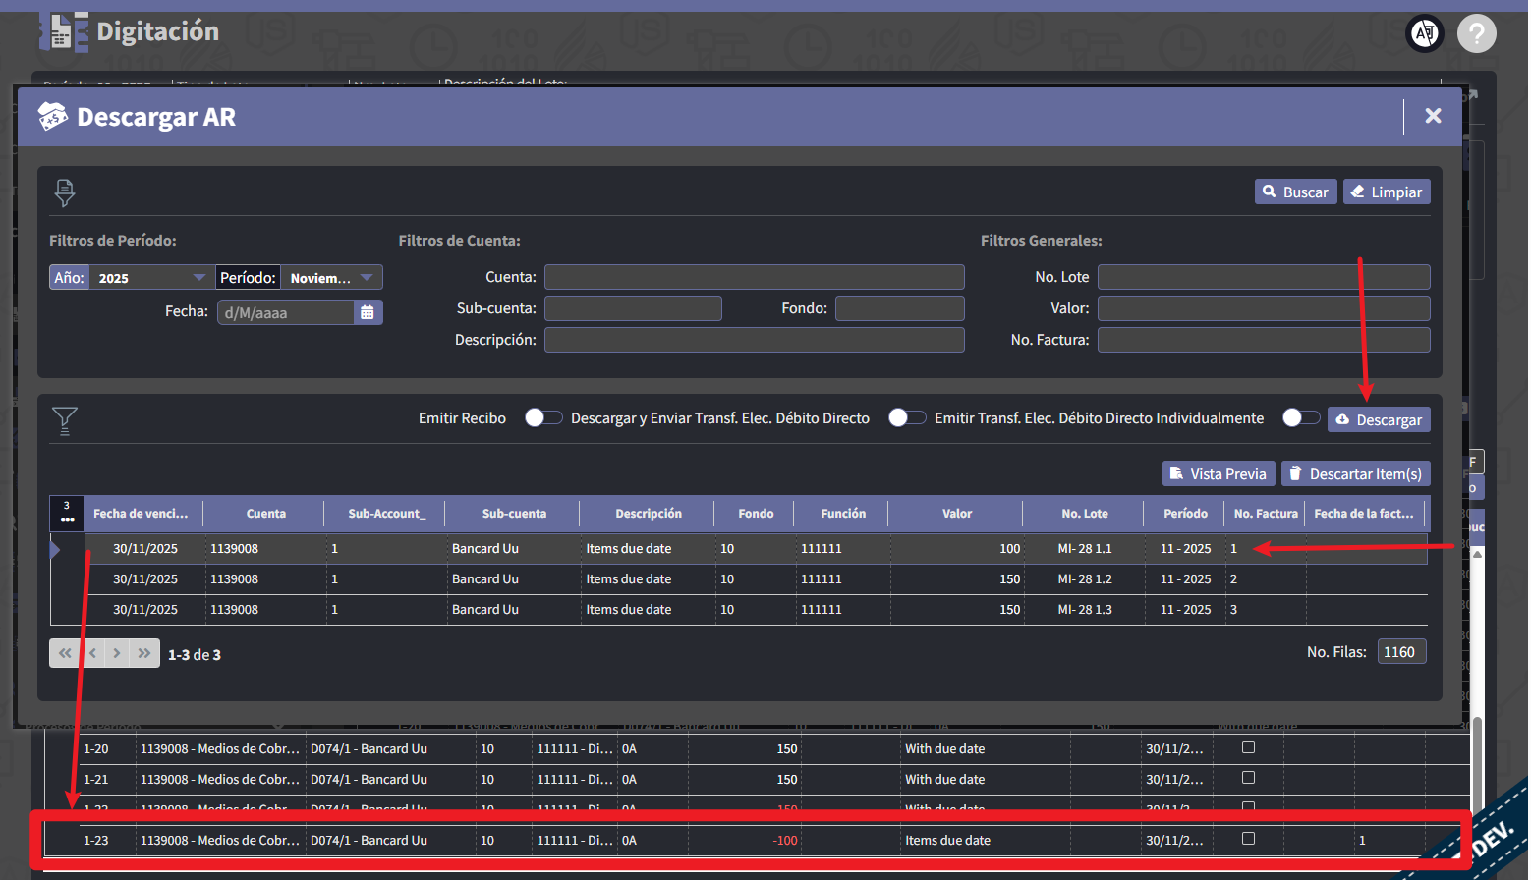Screen dimensions: 1531x880
Task: Toggle Emitir Transf. Elec. Débito Directo Individualmente
Action: point(1300,417)
